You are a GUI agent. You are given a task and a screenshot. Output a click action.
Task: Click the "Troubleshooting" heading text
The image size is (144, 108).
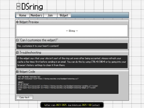click(x=30, y=53)
